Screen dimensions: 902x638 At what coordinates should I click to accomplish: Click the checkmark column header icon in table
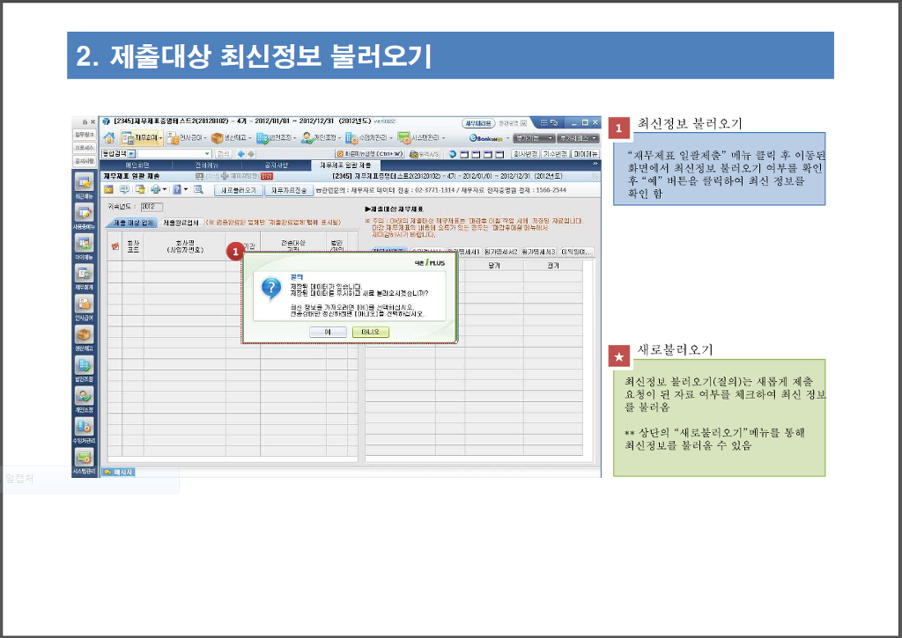coord(115,246)
